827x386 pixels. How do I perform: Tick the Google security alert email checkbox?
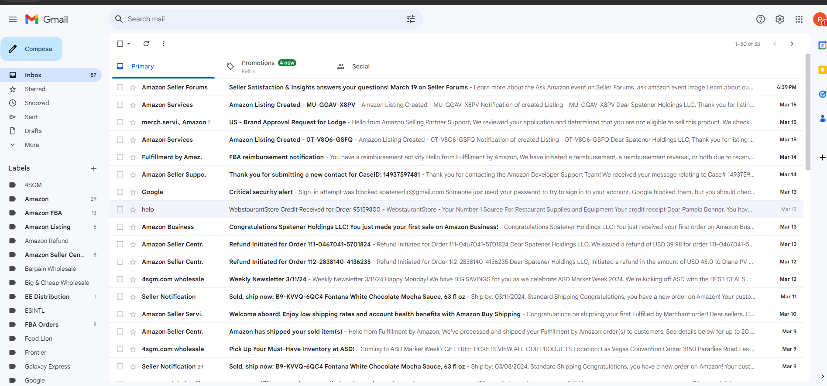pos(120,192)
